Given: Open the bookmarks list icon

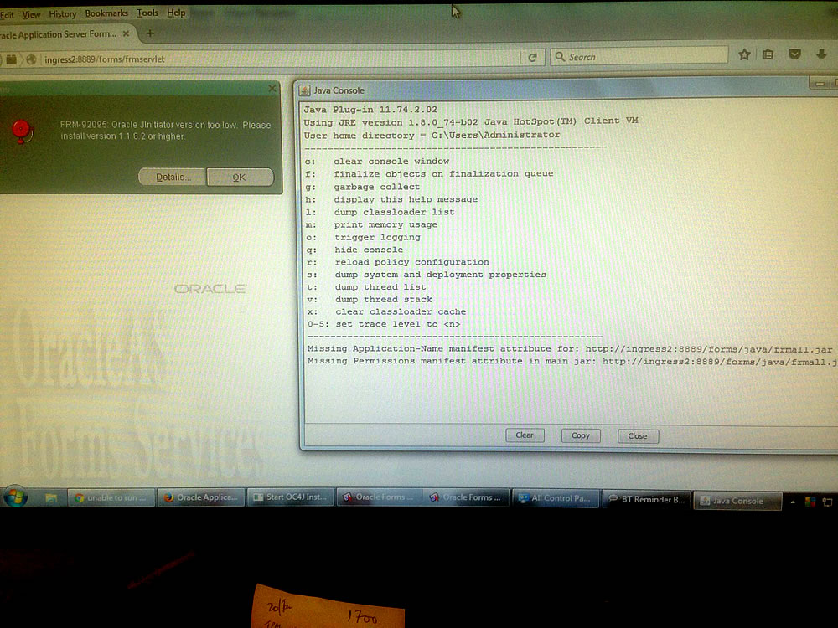Looking at the screenshot, I should [x=768, y=55].
